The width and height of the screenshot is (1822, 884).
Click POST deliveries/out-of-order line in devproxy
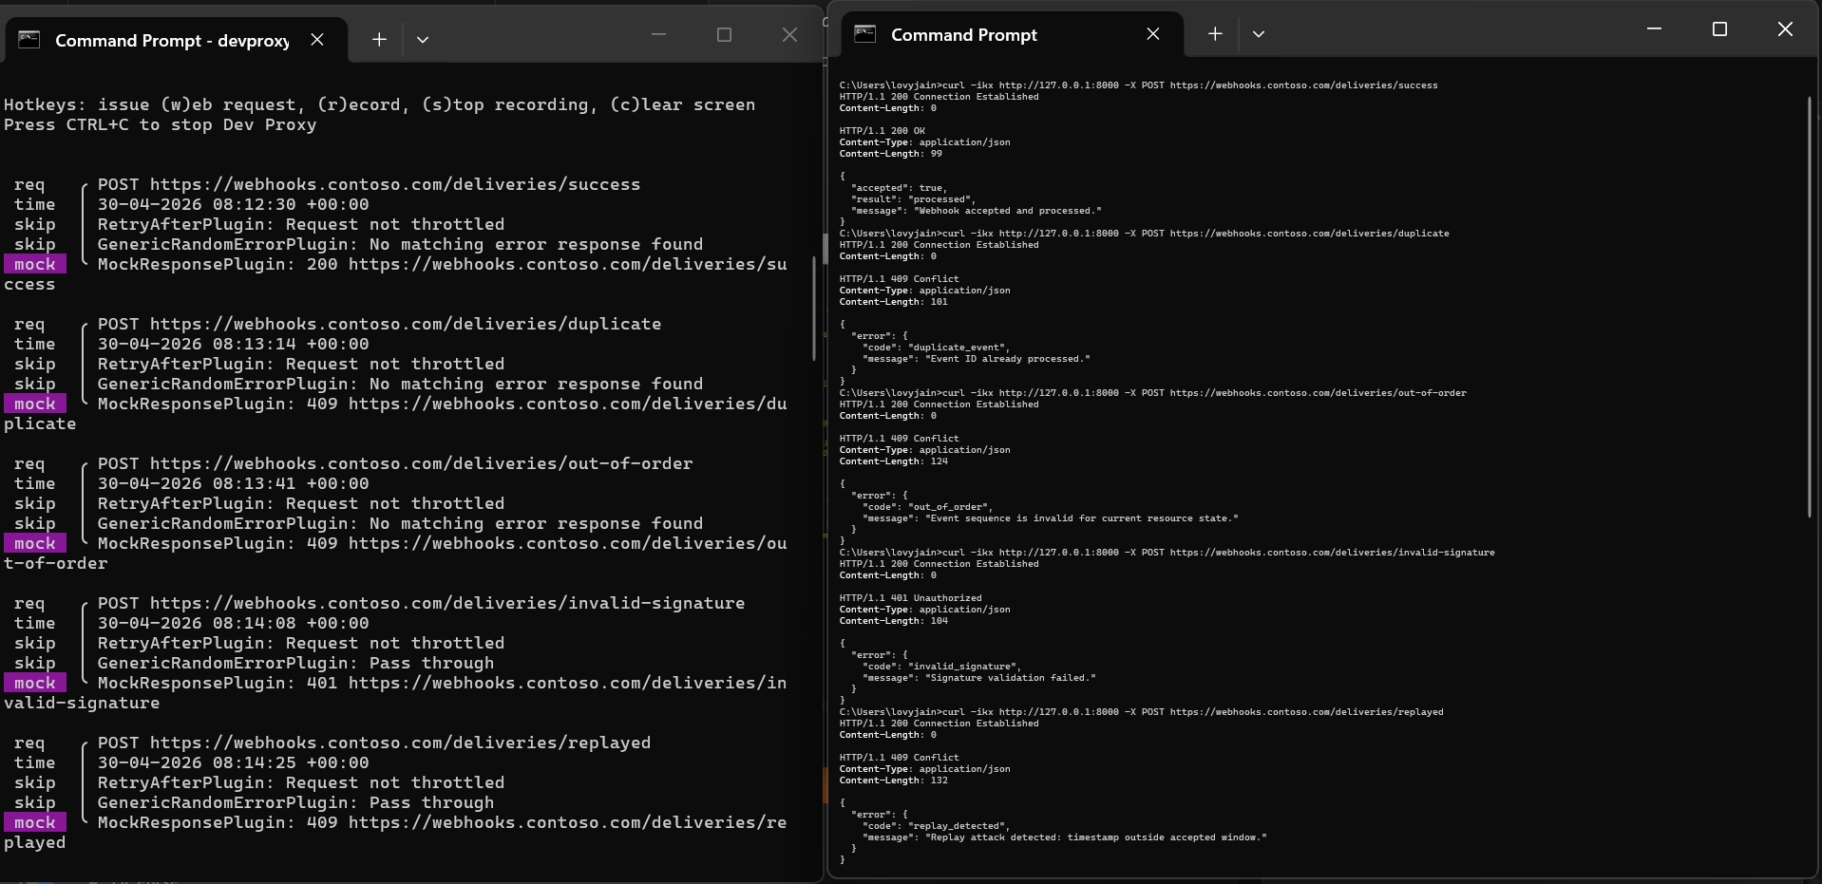pyautogui.click(x=395, y=463)
